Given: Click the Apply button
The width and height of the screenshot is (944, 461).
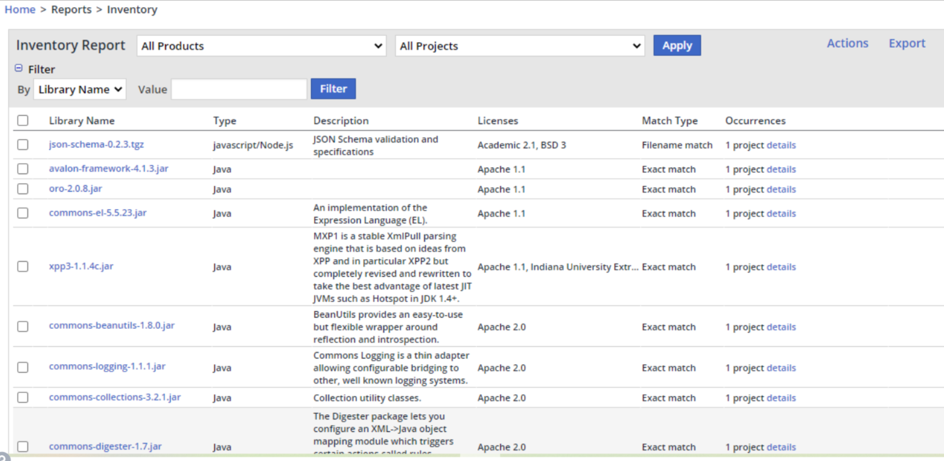Looking at the screenshot, I should point(677,46).
